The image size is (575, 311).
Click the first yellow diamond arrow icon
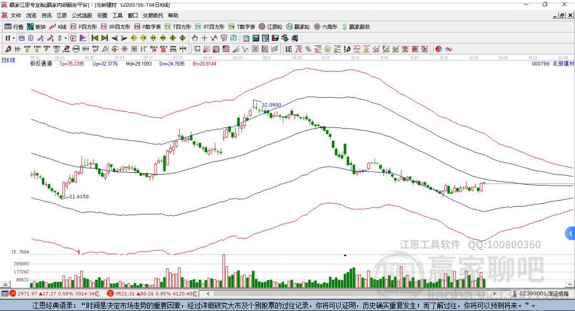coord(134,38)
